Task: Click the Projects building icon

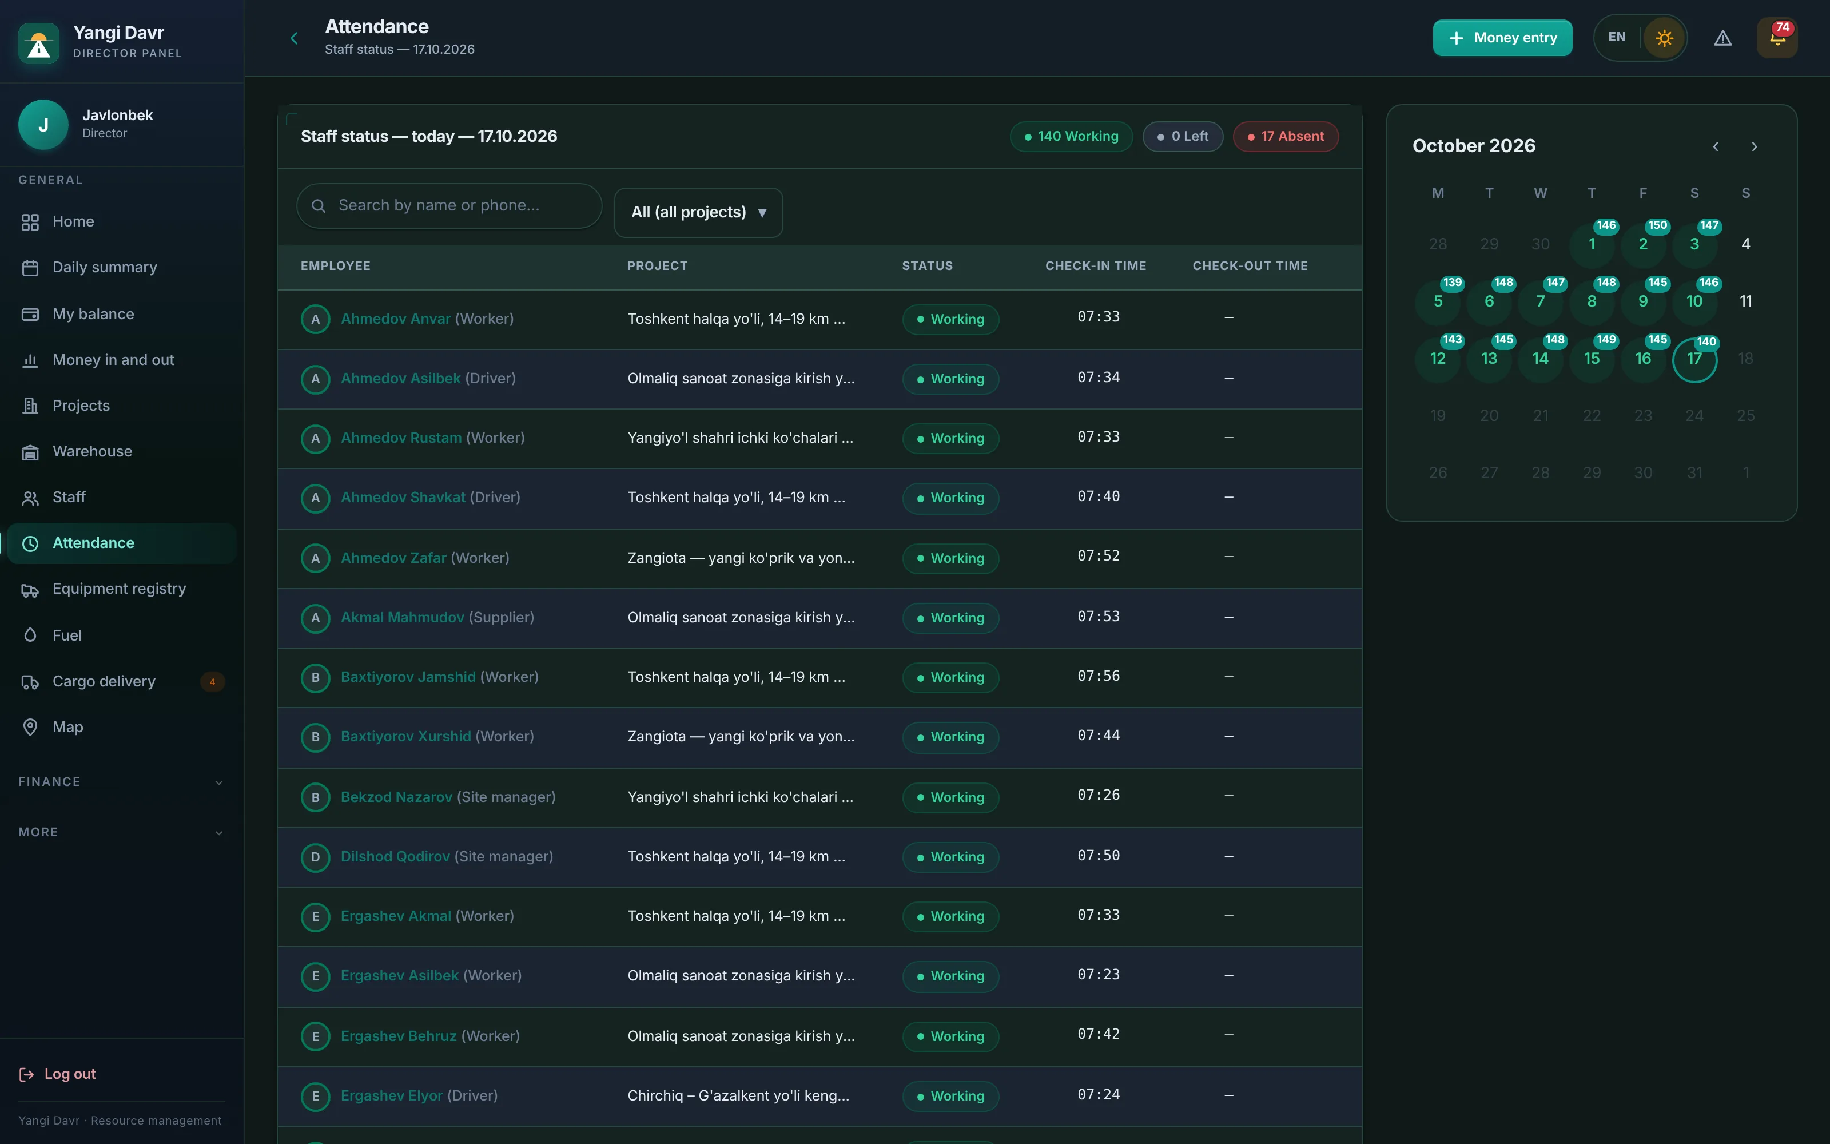Action: 30,406
